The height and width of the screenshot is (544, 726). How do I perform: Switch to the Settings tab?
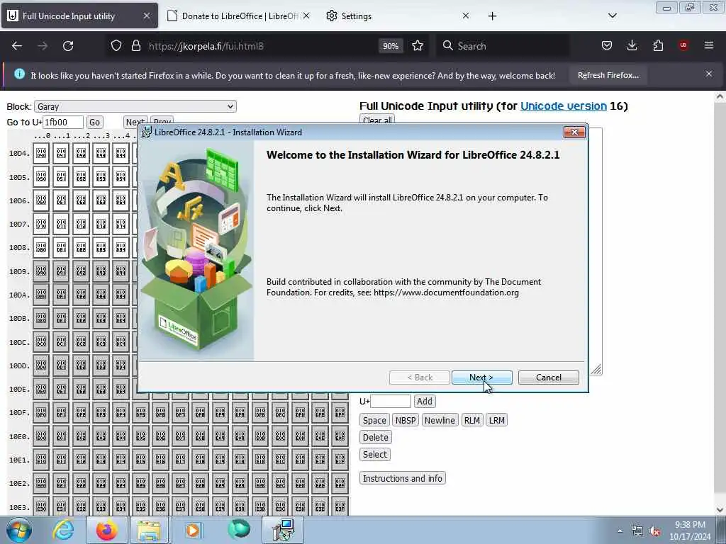(x=398, y=16)
